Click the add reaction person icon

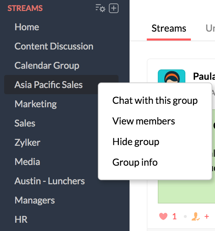tap(196, 216)
